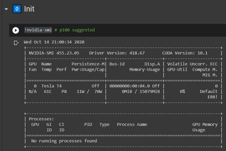This screenshot has height=151, width=226.
Task: Click the blue 0 section badge
Action: pyautogui.click(x=17, y=9)
